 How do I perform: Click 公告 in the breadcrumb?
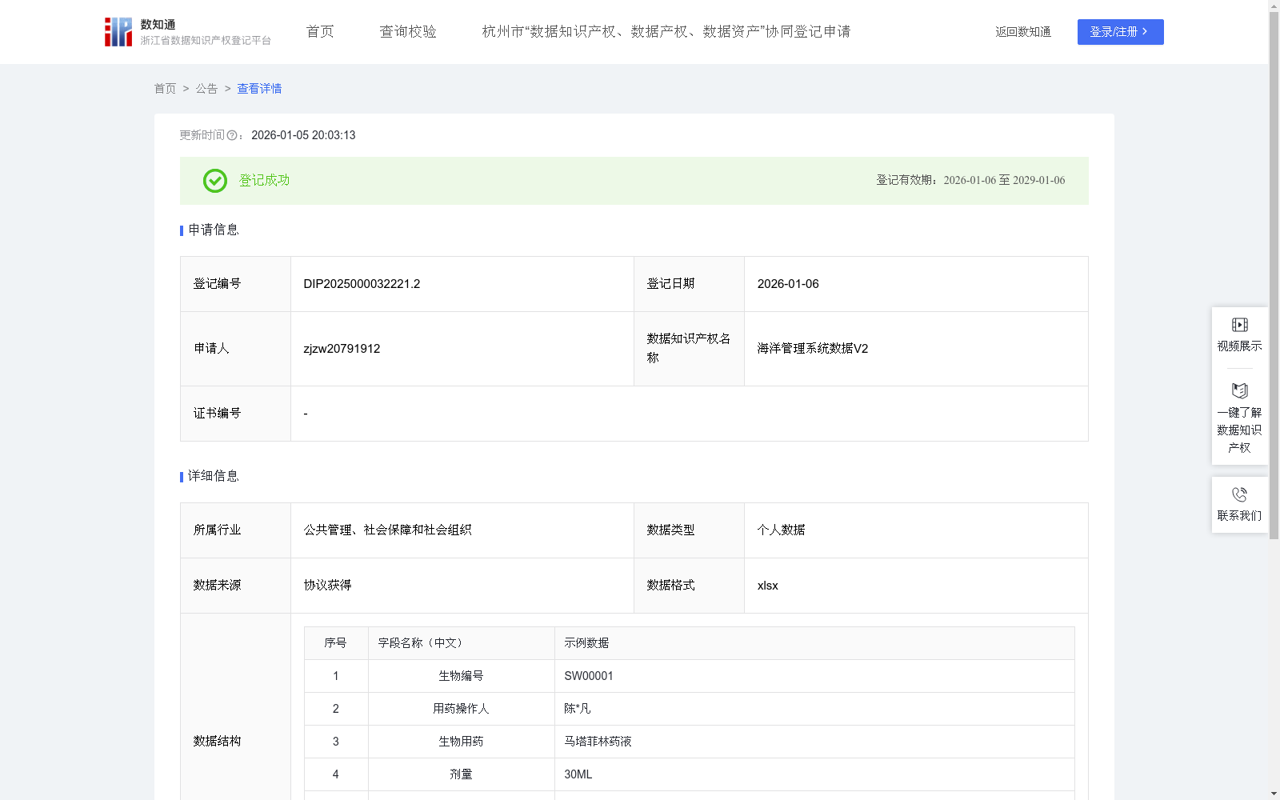click(206, 89)
